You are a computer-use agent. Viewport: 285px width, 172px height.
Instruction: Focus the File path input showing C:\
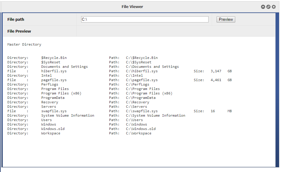[145, 20]
